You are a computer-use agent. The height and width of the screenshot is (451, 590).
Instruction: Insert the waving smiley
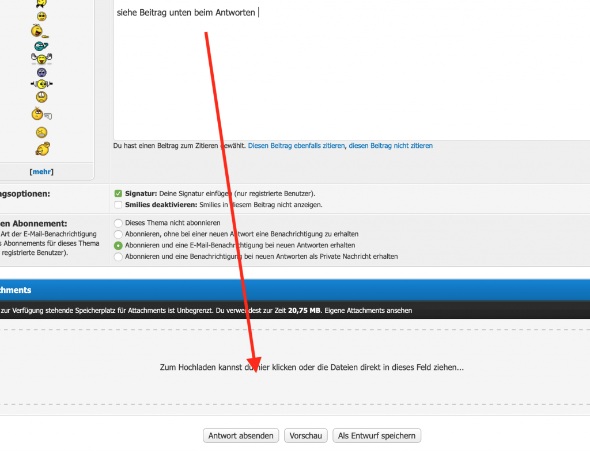click(x=42, y=149)
